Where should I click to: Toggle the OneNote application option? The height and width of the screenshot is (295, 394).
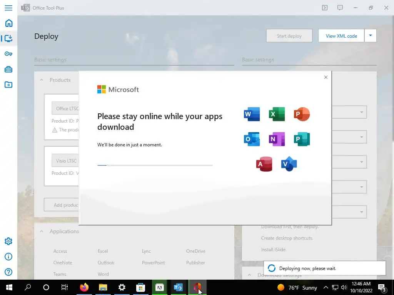[63, 263]
